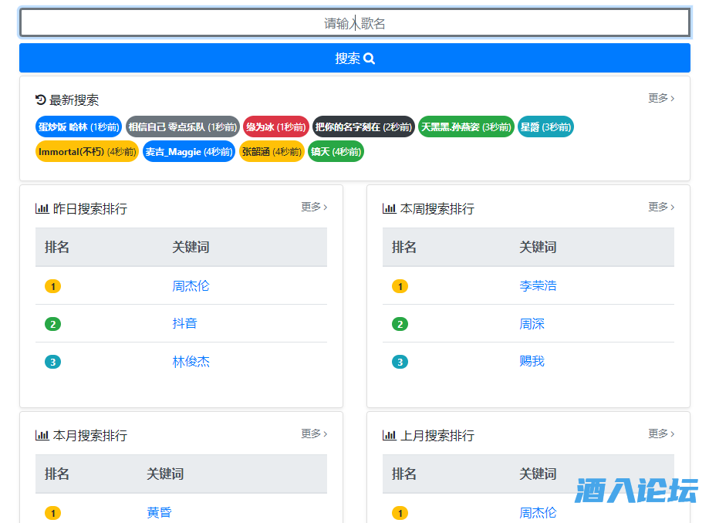Click the history icon beside 最新搜索

click(41, 100)
